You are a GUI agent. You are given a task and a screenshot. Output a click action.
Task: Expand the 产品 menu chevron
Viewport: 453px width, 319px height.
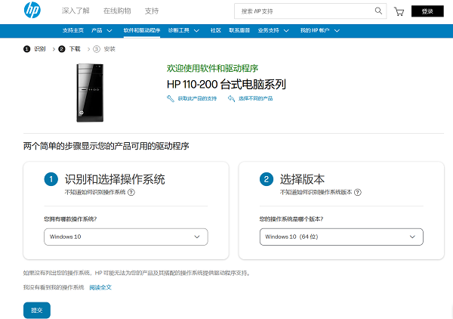(109, 30)
